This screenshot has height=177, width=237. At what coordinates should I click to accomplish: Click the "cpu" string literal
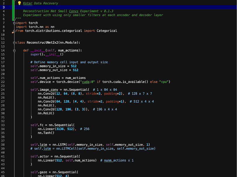point(164,82)
